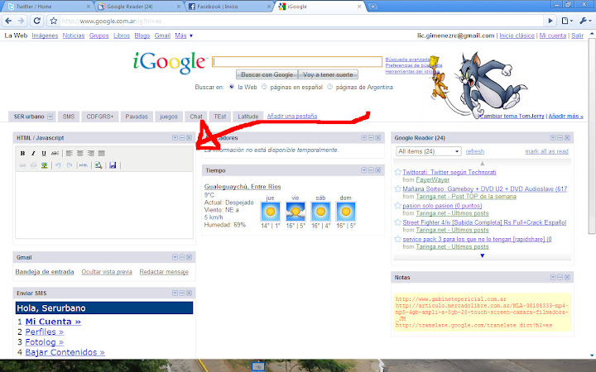Switch to Facebook | Inicio browser tab
This screenshot has height=372, width=596.
click(229, 7)
